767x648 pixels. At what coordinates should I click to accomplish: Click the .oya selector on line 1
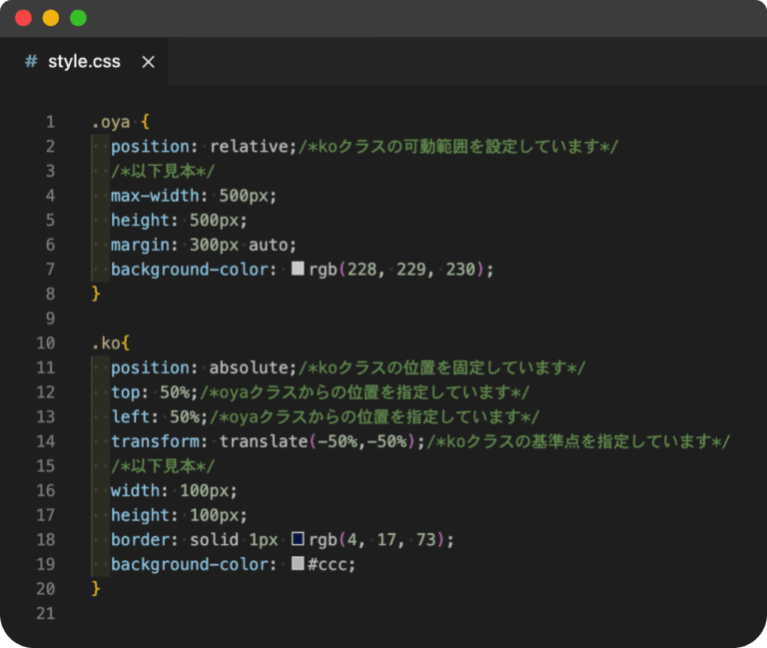(111, 122)
